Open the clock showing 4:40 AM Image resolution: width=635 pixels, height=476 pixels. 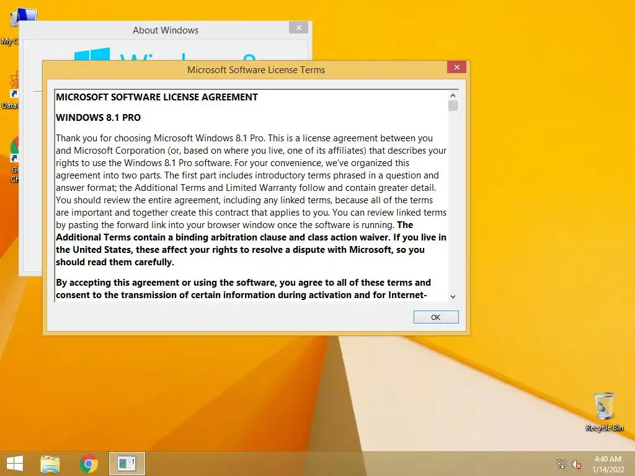click(x=608, y=464)
